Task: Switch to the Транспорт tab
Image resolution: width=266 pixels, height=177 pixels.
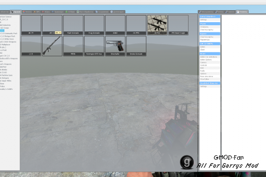Action: (x=58, y=12)
